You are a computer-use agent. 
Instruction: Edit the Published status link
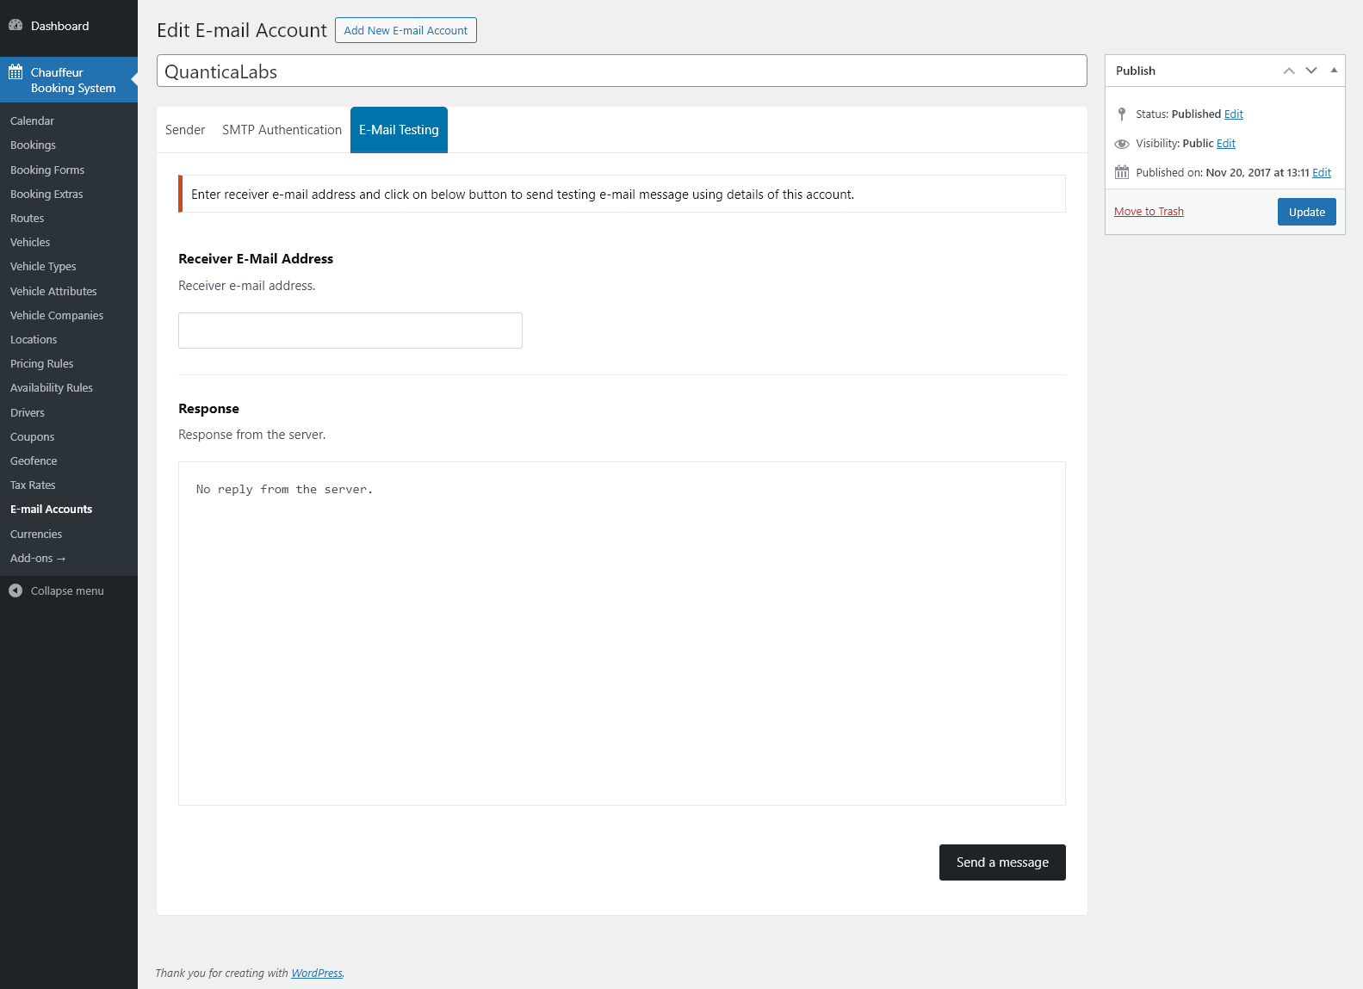[x=1234, y=114]
